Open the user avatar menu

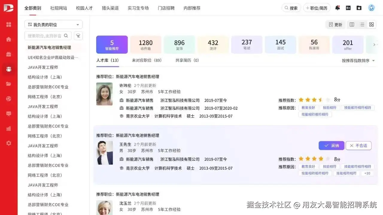[371, 8]
